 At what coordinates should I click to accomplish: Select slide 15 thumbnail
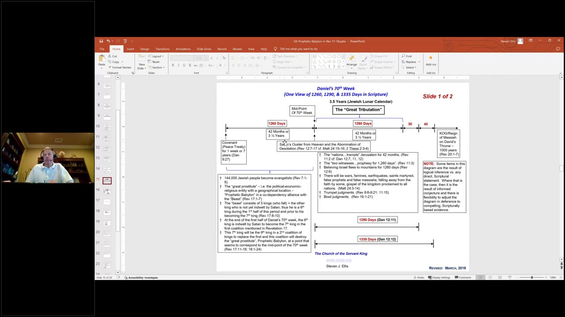107,181
